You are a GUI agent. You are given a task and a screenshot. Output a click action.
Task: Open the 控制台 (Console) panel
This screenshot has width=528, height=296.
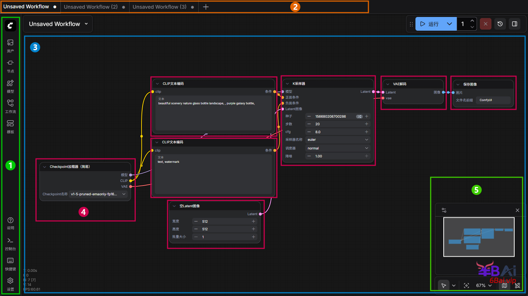click(10, 243)
